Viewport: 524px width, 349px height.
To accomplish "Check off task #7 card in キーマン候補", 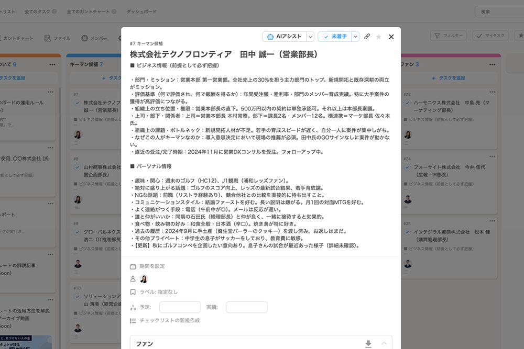I will pos(77,103).
